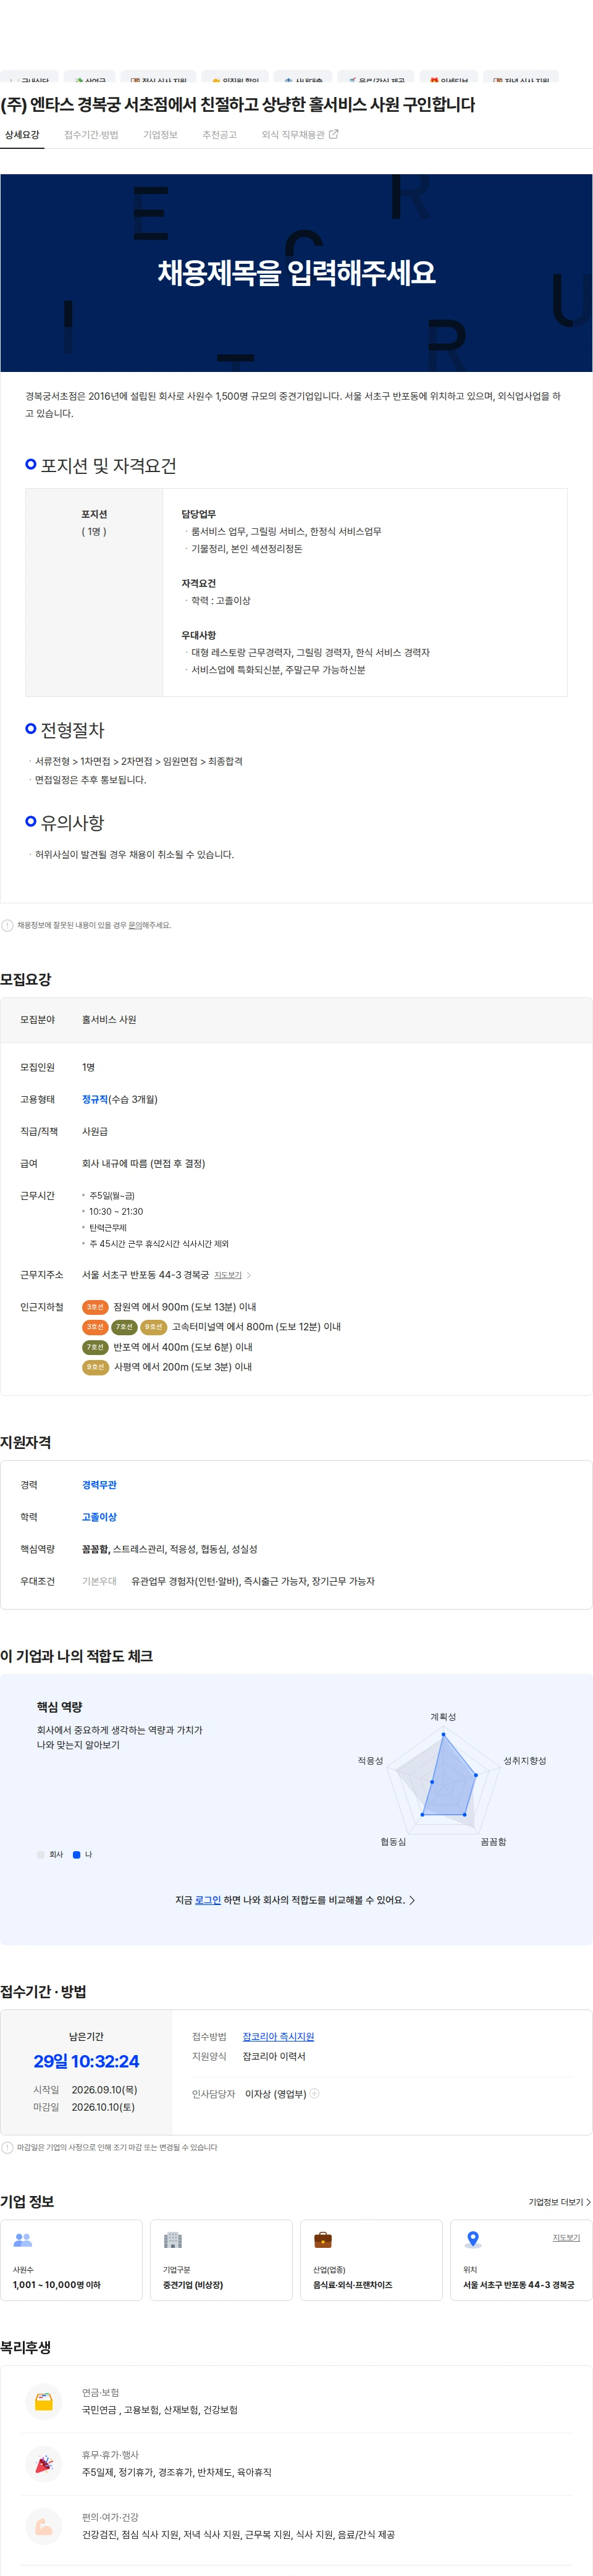
Task: Switch to the 접수기간·방법 tab
Action: point(91,134)
